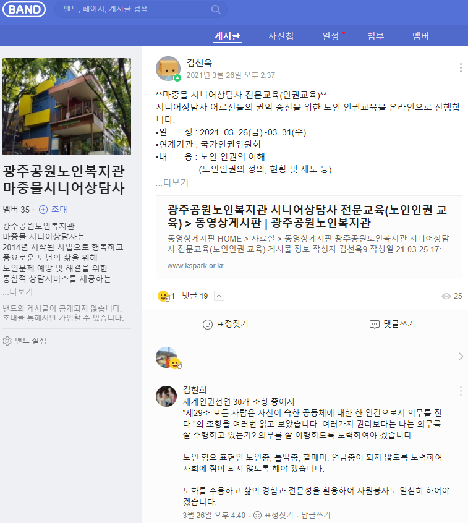The height and width of the screenshot is (523, 468).
Task: Click the crown badge on 김선옥's avatar
Action: [x=177, y=78]
